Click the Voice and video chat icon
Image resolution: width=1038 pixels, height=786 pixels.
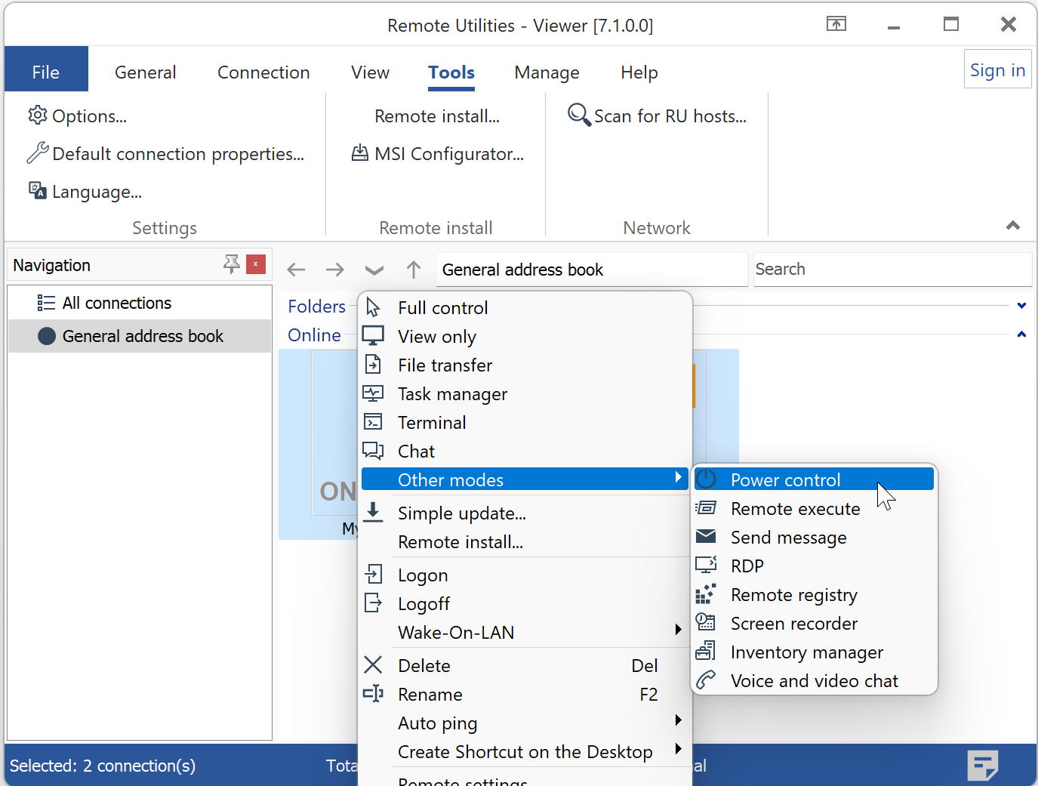pyautogui.click(x=705, y=680)
